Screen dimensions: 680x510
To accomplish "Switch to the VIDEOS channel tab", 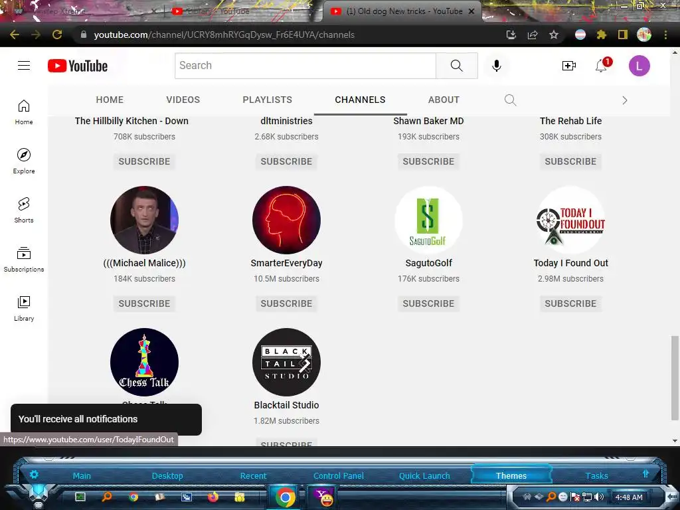I will pos(183,100).
